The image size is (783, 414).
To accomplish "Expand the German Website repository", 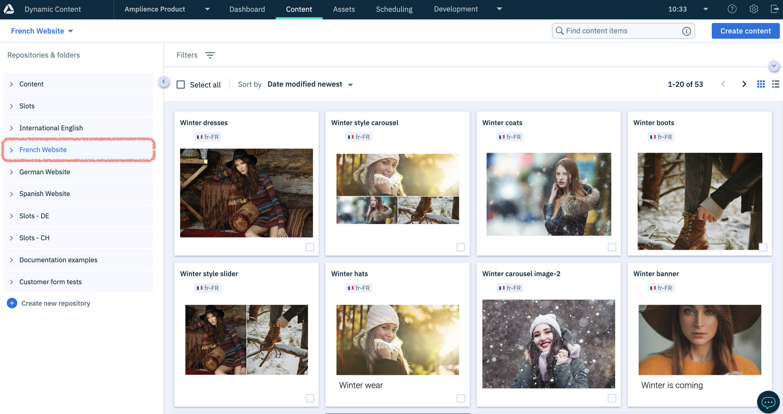I will 12,172.
